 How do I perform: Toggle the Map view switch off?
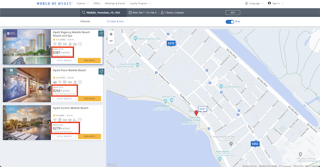pyautogui.click(x=230, y=22)
